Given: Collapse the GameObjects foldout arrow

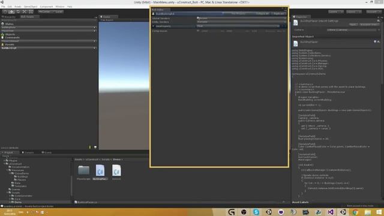Looking at the screenshot, I should 154,26.
